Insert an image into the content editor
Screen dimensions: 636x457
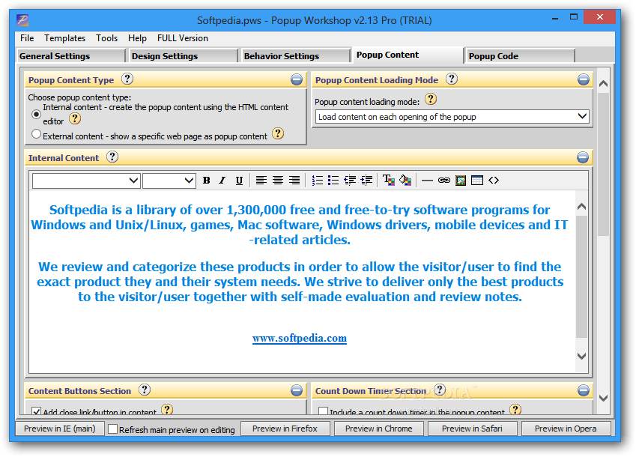tap(460, 180)
